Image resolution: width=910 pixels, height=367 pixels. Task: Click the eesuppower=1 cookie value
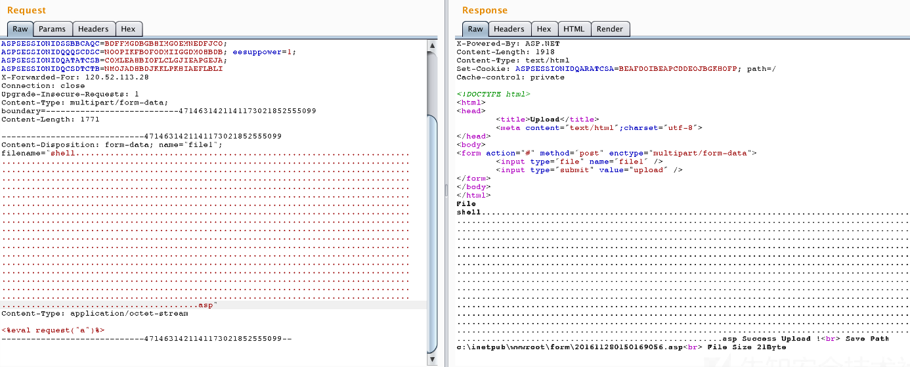tap(265, 51)
